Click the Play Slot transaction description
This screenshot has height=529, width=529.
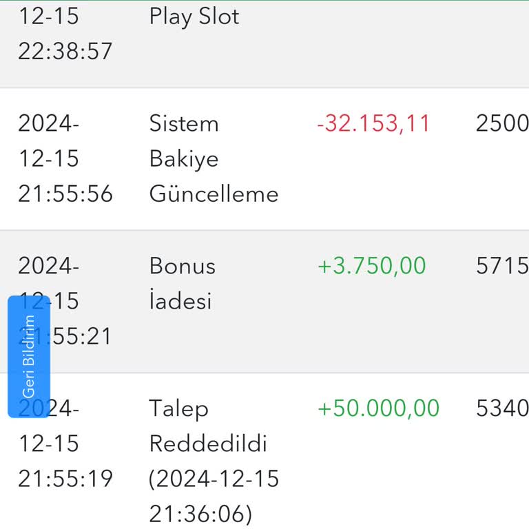pos(194,17)
